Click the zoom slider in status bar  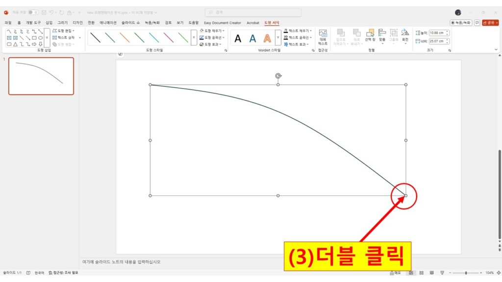pos(466,273)
